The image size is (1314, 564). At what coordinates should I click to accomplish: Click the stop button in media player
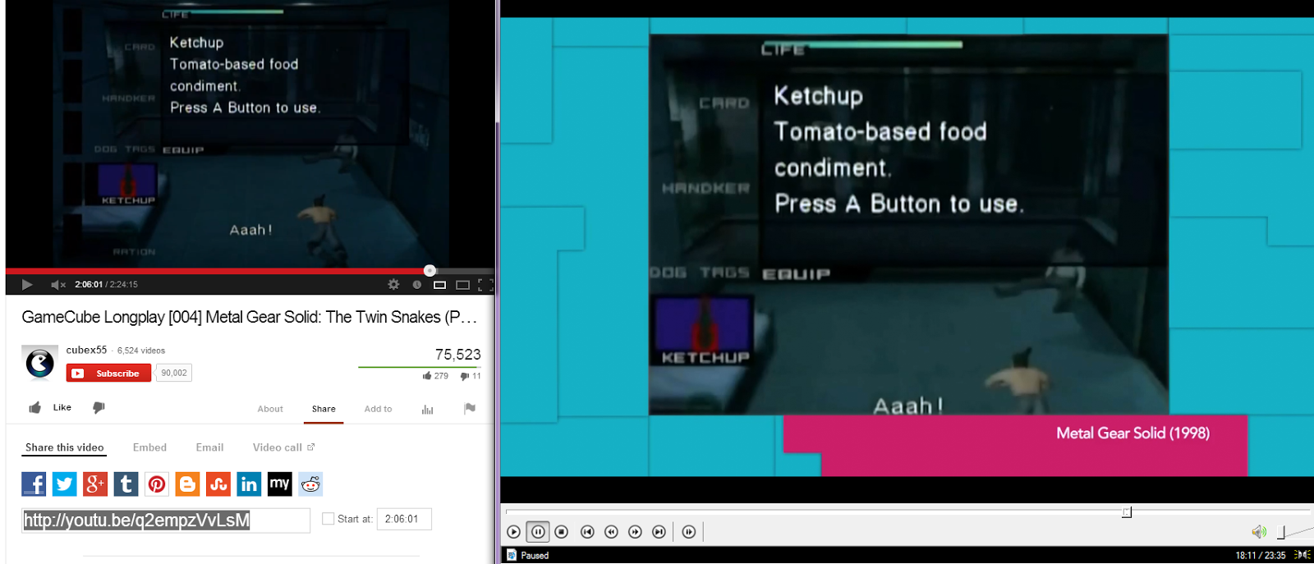[x=562, y=532]
